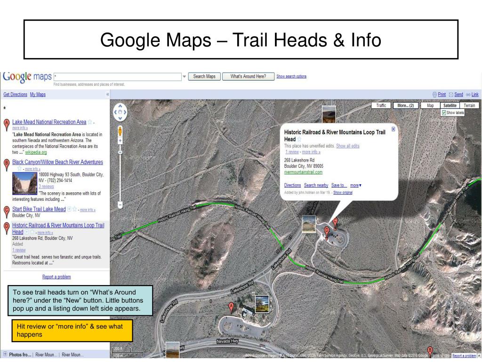Open photo thumbnail above the info popup
The height and width of the screenshot is (362, 482).
(329, 114)
